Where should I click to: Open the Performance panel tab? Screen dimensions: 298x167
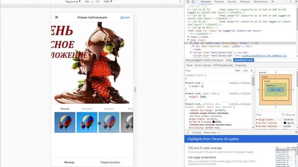click(261, 1)
